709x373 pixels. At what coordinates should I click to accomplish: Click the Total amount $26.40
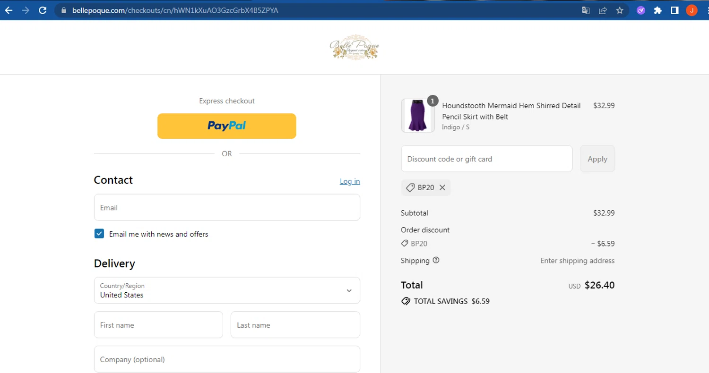(599, 285)
